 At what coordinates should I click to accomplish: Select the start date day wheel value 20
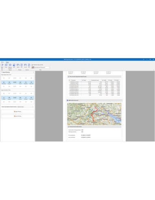(x=4, y=83)
